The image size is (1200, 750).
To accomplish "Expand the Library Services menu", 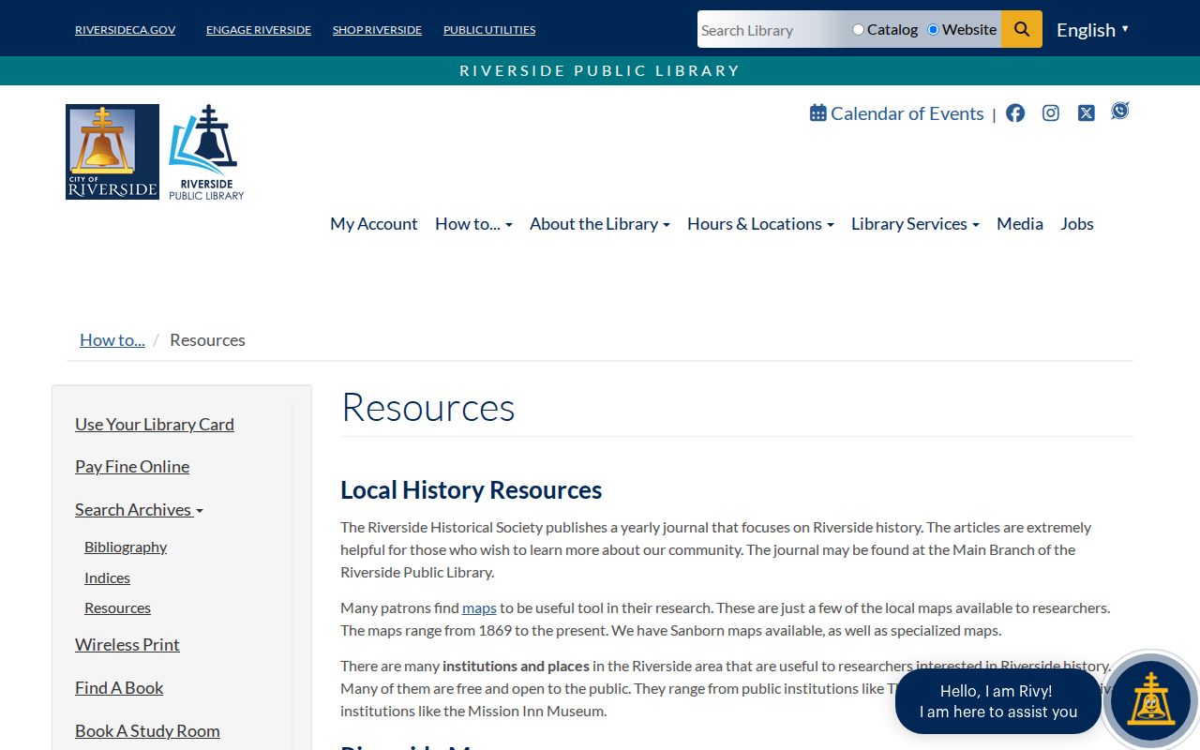I will (915, 224).
